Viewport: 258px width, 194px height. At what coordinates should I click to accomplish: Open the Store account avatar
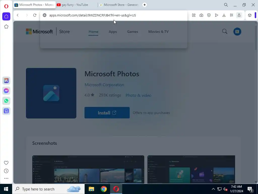click(x=237, y=32)
